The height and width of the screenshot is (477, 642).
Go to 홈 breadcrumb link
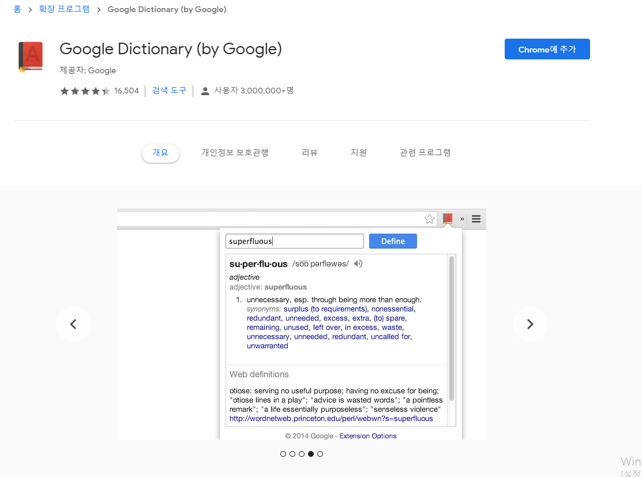[17, 9]
